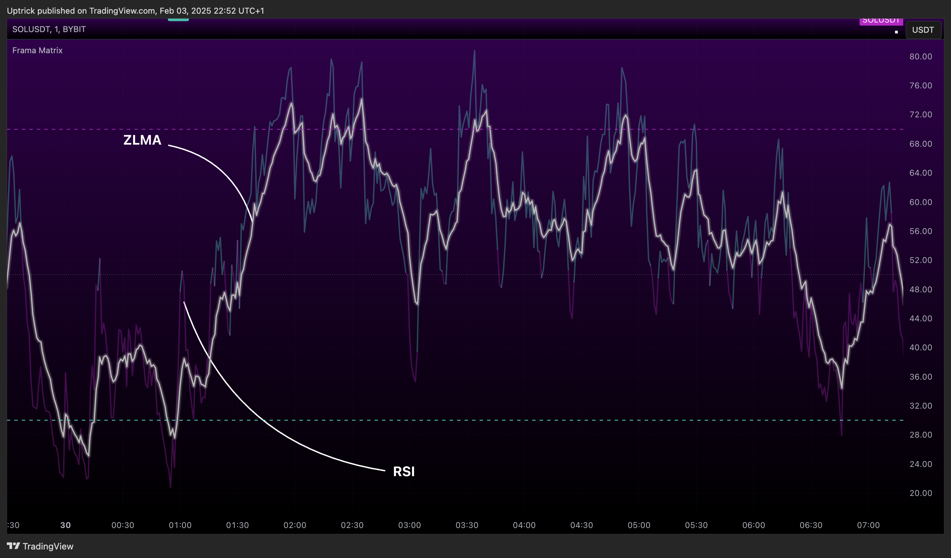This screenshot has height=558, width=951.
Task: Click the 03:00 time axis label
Action: [x=409, y=525]
